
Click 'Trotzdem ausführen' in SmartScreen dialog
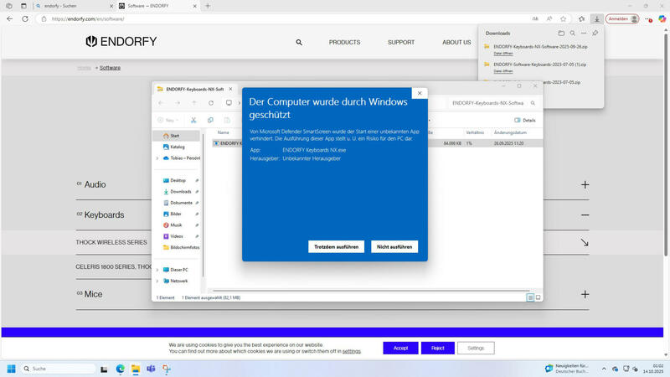[336, 246]
